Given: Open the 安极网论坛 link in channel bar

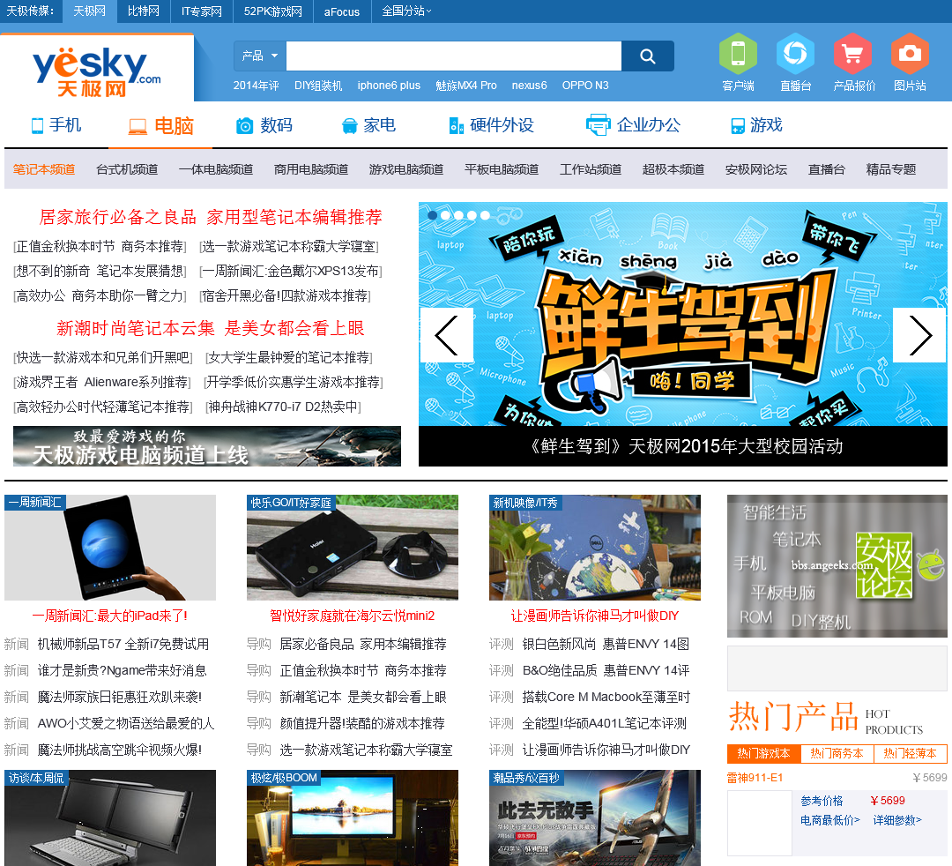Looking at the screenshot, I should pyautogui.click(x=756, y=169).
